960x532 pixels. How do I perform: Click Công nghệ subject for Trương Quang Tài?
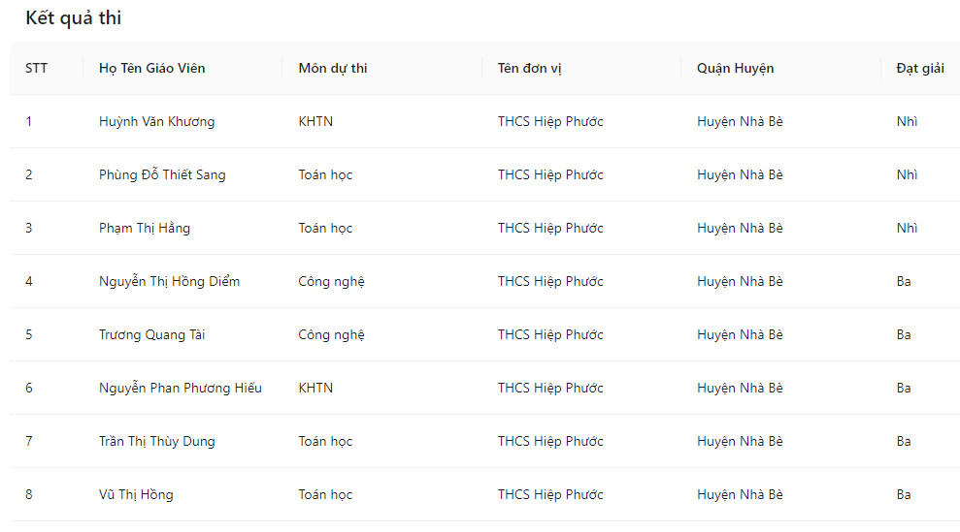[x=331, y=334]
